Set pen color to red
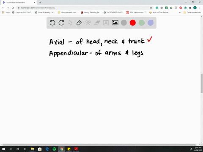Image resolution: width=203 pixels, height=152 pixels. tap(133, 23)
